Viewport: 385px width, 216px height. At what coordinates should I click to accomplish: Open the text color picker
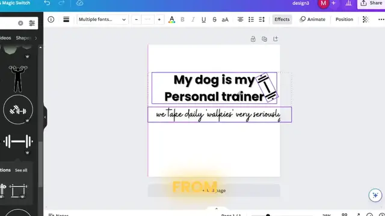(x=171, y=19)
